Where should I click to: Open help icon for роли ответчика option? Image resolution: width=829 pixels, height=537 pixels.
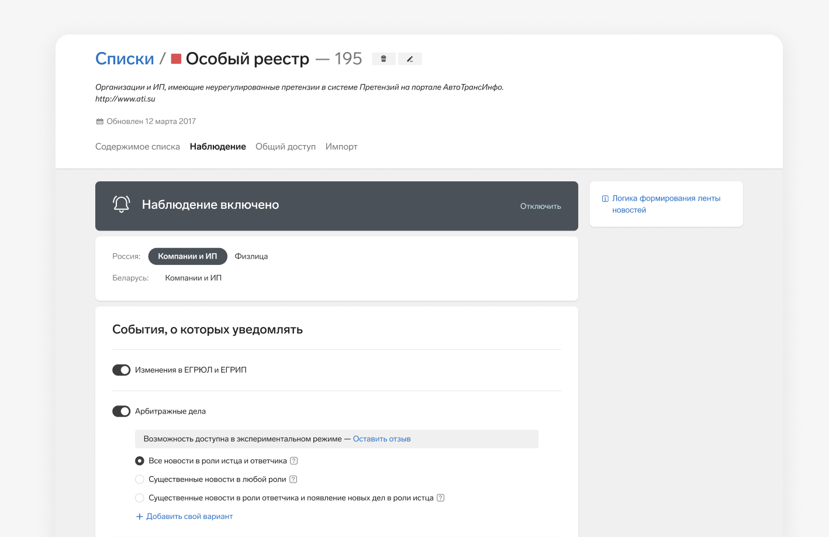coord(441,498)
